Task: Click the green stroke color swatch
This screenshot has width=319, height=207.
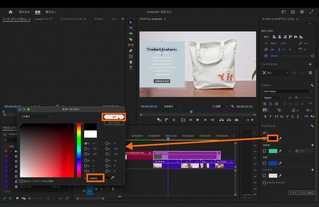Action: coord(273,151)
